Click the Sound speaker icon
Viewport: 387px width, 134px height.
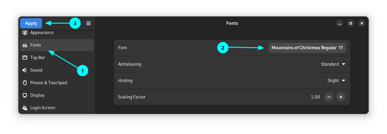[x=25, y=70]
